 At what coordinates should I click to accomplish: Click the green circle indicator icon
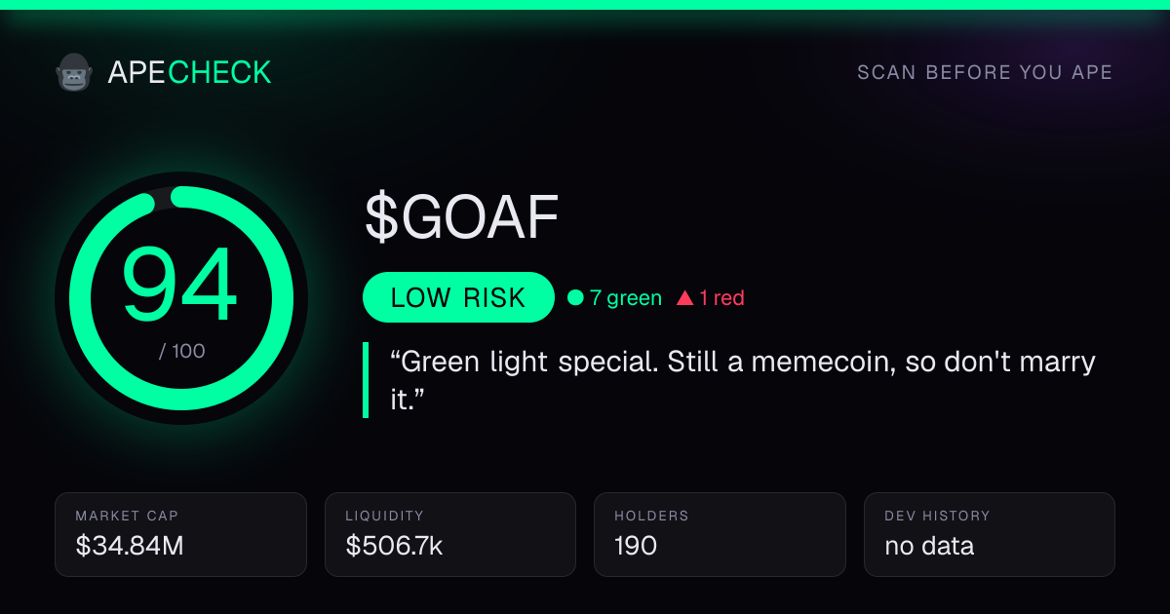coord(575,298)
